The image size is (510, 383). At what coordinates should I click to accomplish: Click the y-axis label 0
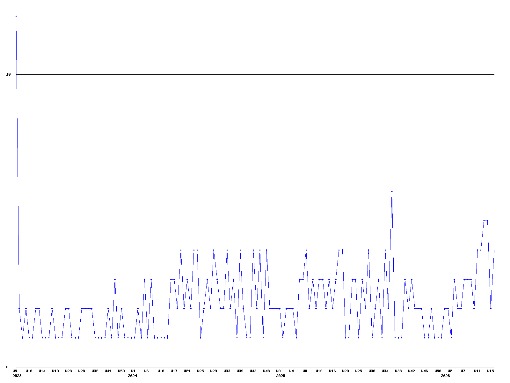[7, 367]
